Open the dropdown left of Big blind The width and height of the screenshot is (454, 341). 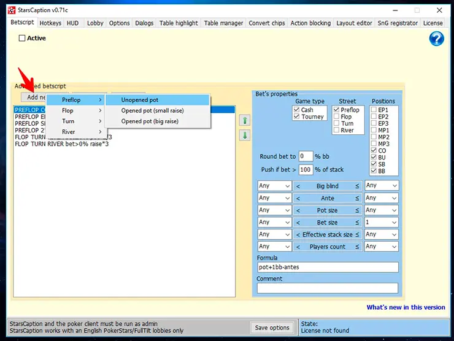pyautogui.click(x=274, y=185)
